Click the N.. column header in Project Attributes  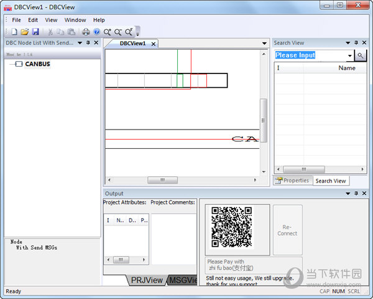(x=120, y=221)
